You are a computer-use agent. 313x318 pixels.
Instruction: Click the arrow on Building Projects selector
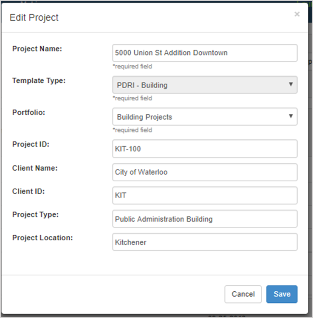(x=291, y=116)
